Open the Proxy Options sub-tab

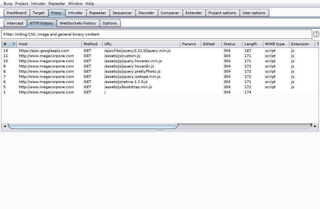(x=110, y=23)
